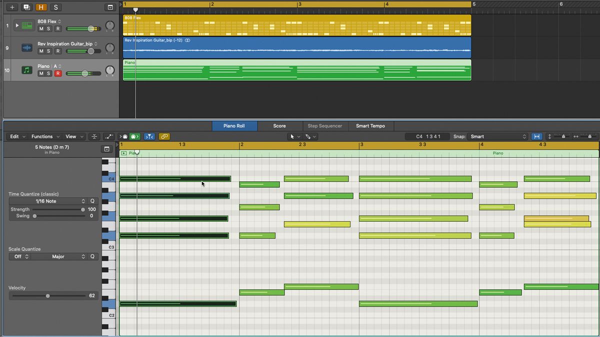Click the Velocity slider handle showing 62
Image resolution: width=600 pixels, height=337 pixels.
[x=47, y=296]
